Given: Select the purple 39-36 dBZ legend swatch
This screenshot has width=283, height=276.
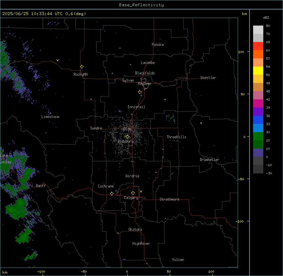Looking at the screenshot, I should pos(258,112).
